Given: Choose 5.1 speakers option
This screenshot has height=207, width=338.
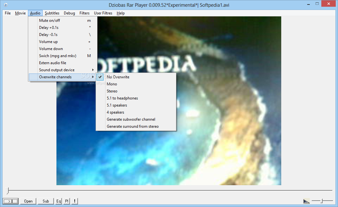Looking at the screenshot, I should pyautogui.click(x=136, y=106).
